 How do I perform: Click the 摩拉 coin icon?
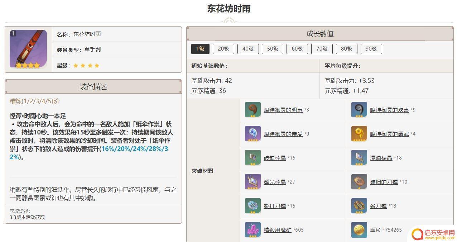coord(359,230)
